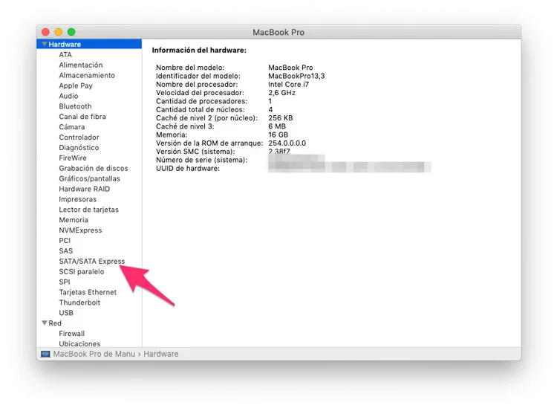Click the Información del hardware heading
557x408 pixels.
(199, 50)
